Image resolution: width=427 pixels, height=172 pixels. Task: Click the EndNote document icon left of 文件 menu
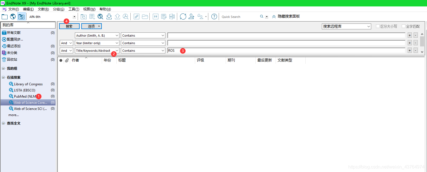coord(4,9)
